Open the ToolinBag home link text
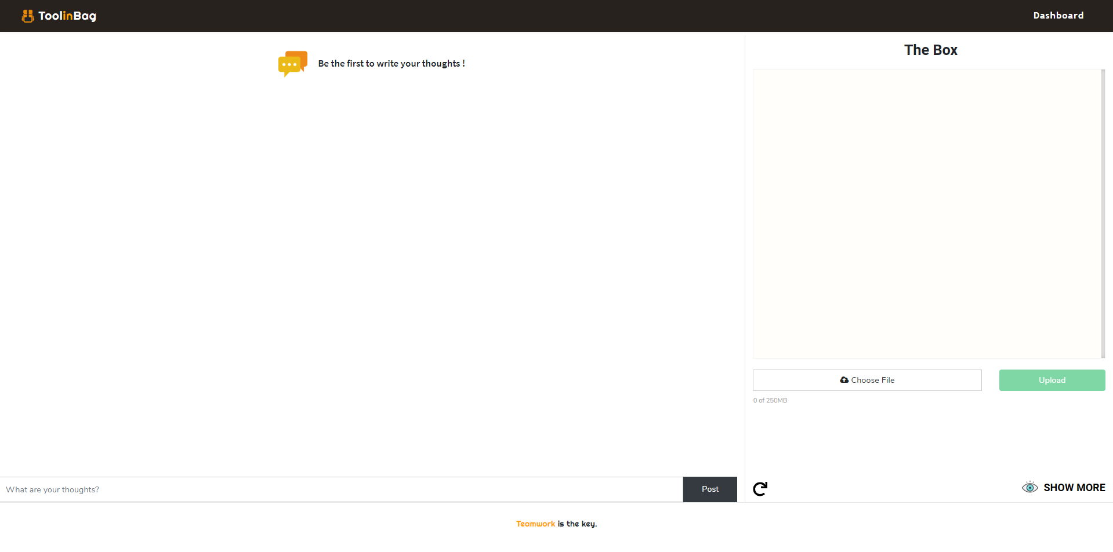The height and width of the screenshot is (552, 1113). tap(67, 16)
